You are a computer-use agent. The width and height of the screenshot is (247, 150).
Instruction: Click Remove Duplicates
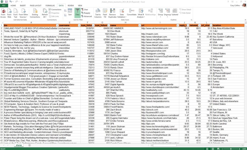pyautogui.click(x=112, y=13)
